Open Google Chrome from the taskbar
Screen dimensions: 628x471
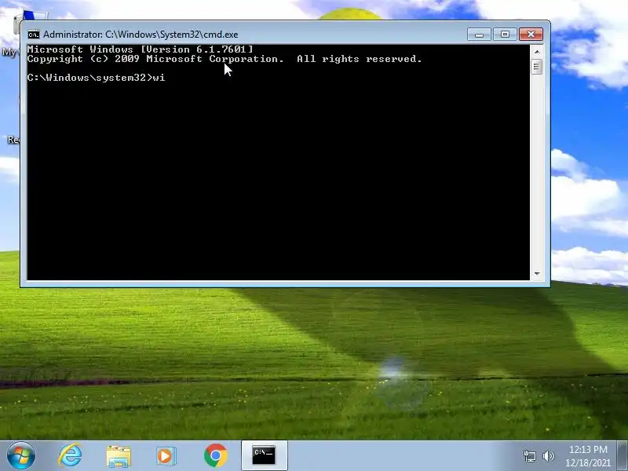[215, 456]
